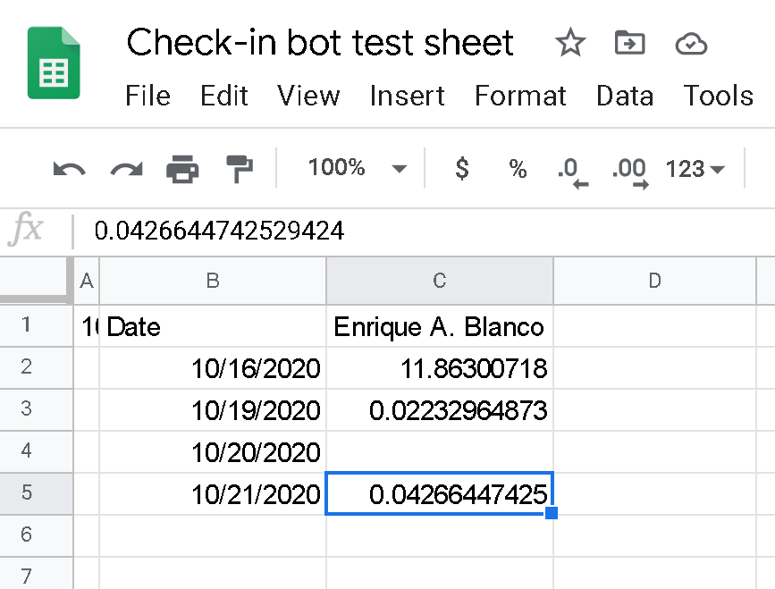Select row 3 header
The width and height of the screenshot is (775, 589).
pyautogui.click(x=36, y=409)
